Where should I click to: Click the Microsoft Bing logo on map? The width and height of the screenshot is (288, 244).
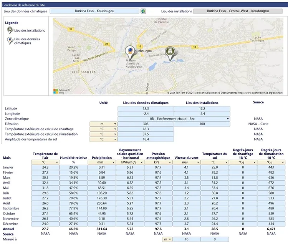[59, 91]
